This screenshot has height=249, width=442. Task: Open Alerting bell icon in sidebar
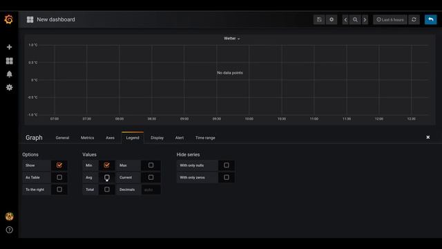(9, 74)
